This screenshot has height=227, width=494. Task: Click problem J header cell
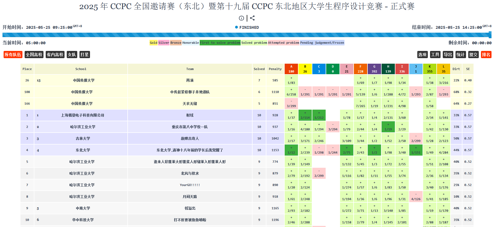416,69
